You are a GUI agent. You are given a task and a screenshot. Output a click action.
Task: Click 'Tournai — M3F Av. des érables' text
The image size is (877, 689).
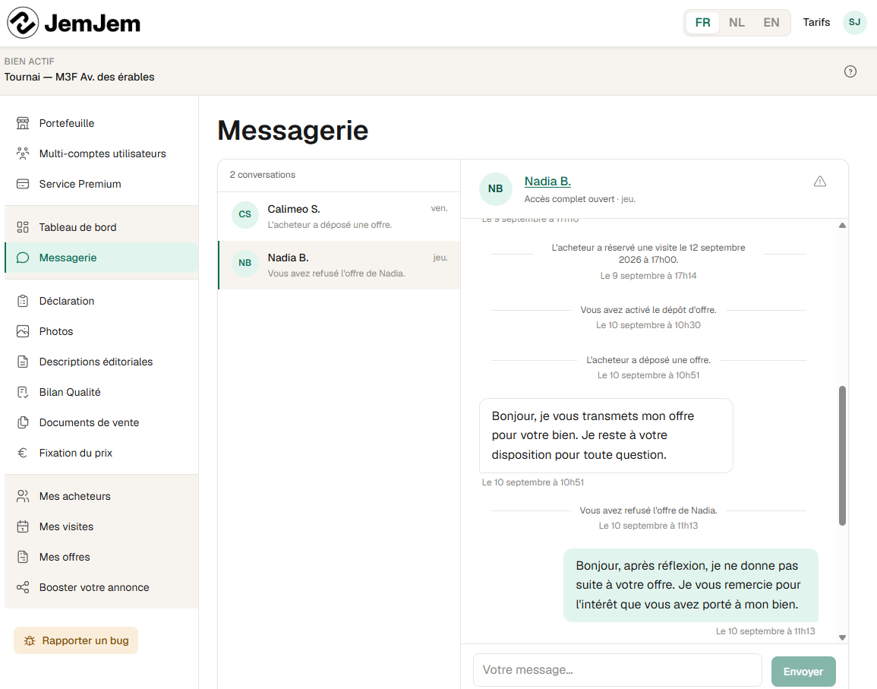pyautogui.click(x=80, y=77)
